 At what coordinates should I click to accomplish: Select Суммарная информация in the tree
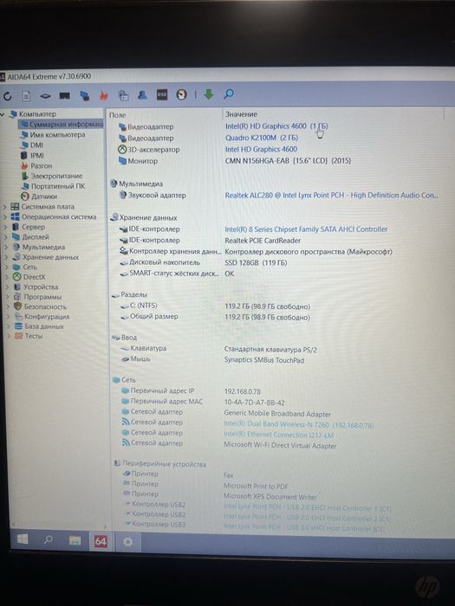tap(62, 125)
